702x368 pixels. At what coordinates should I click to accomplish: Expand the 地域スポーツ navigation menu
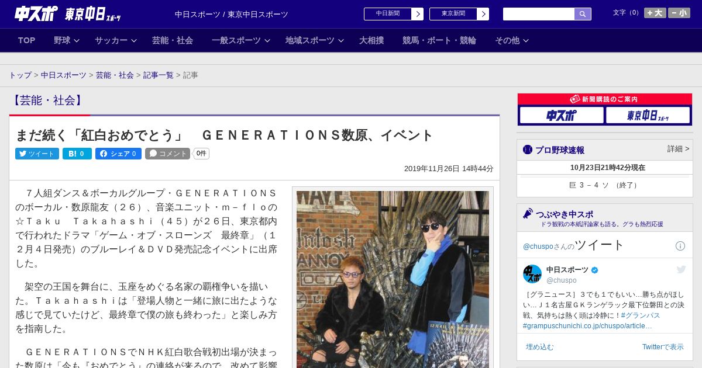(x=315, y=40)
